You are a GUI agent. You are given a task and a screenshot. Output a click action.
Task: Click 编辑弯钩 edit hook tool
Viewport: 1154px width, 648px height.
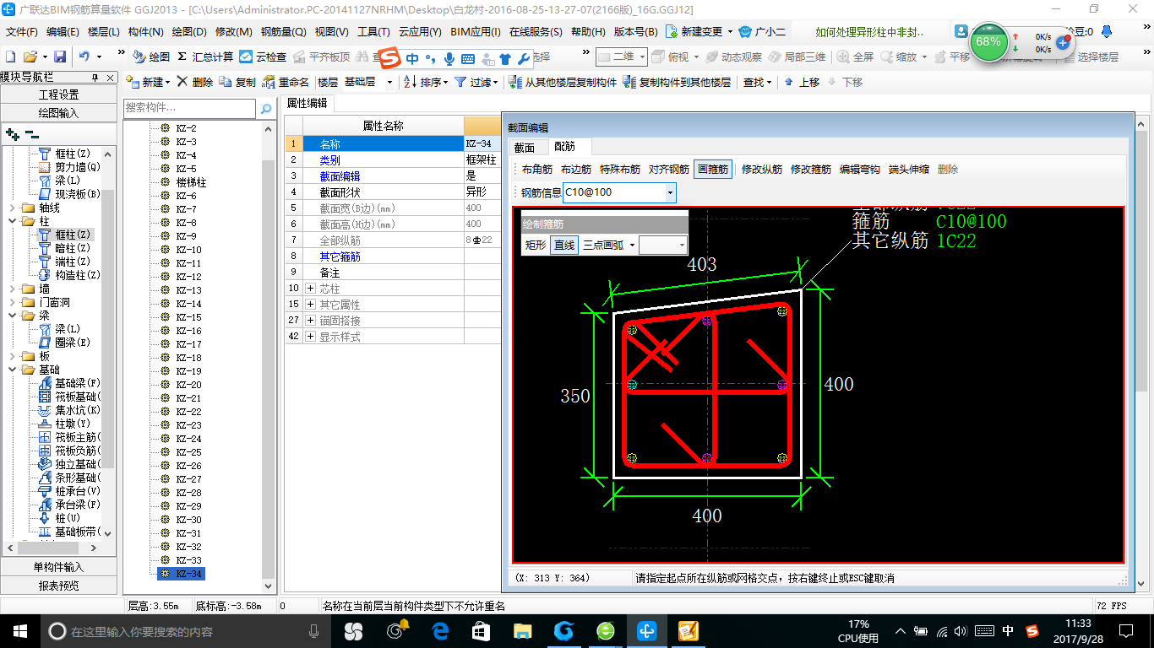click(860, 169)
